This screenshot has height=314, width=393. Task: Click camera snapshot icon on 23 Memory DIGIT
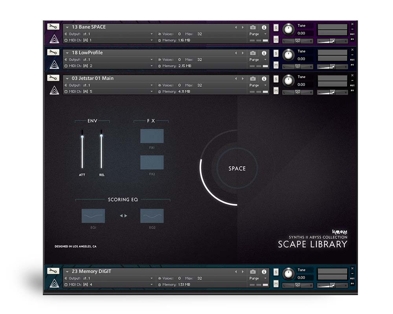(253, 272)
